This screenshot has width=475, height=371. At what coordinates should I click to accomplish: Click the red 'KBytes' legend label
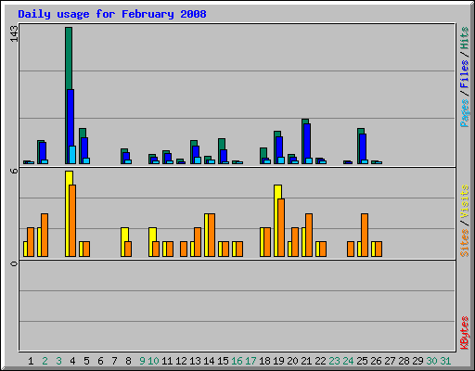coord(464,333)
